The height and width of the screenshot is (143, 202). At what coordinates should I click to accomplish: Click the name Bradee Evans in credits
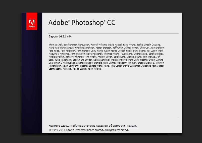point(144,63)
